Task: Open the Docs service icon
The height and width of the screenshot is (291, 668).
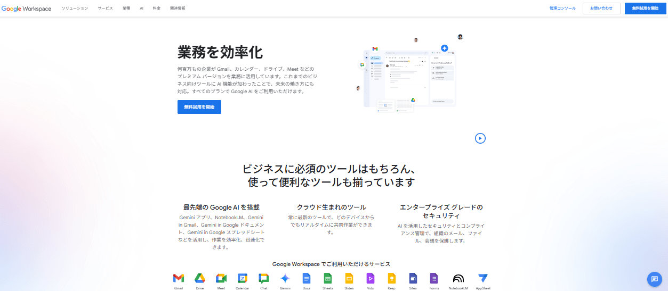Action: (307, 278)
